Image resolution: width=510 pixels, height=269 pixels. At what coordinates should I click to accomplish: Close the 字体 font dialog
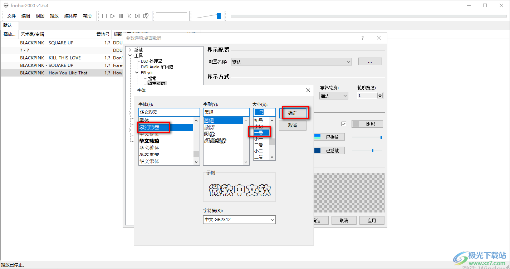click(x=308, y=91)
